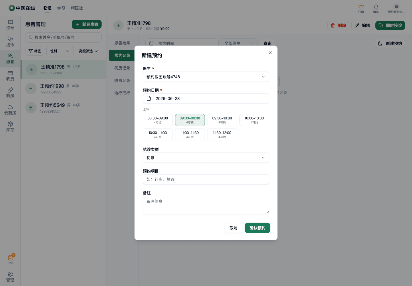Switch to the 临证 top tab
Screen dimensions: 412x286
[x=47, y=8]
